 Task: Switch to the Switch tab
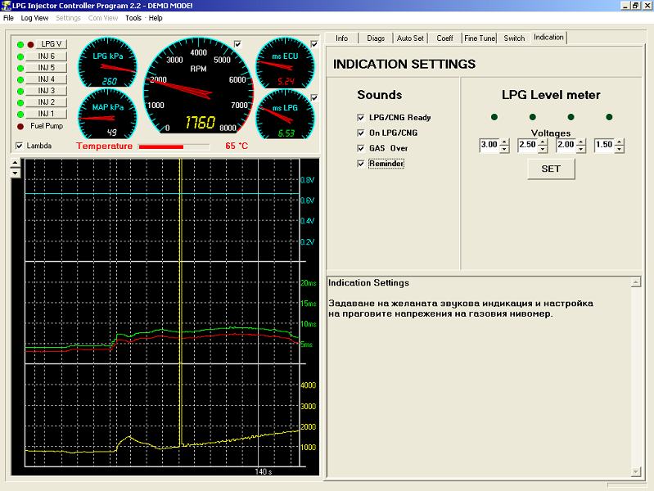[x=514, y=38]
